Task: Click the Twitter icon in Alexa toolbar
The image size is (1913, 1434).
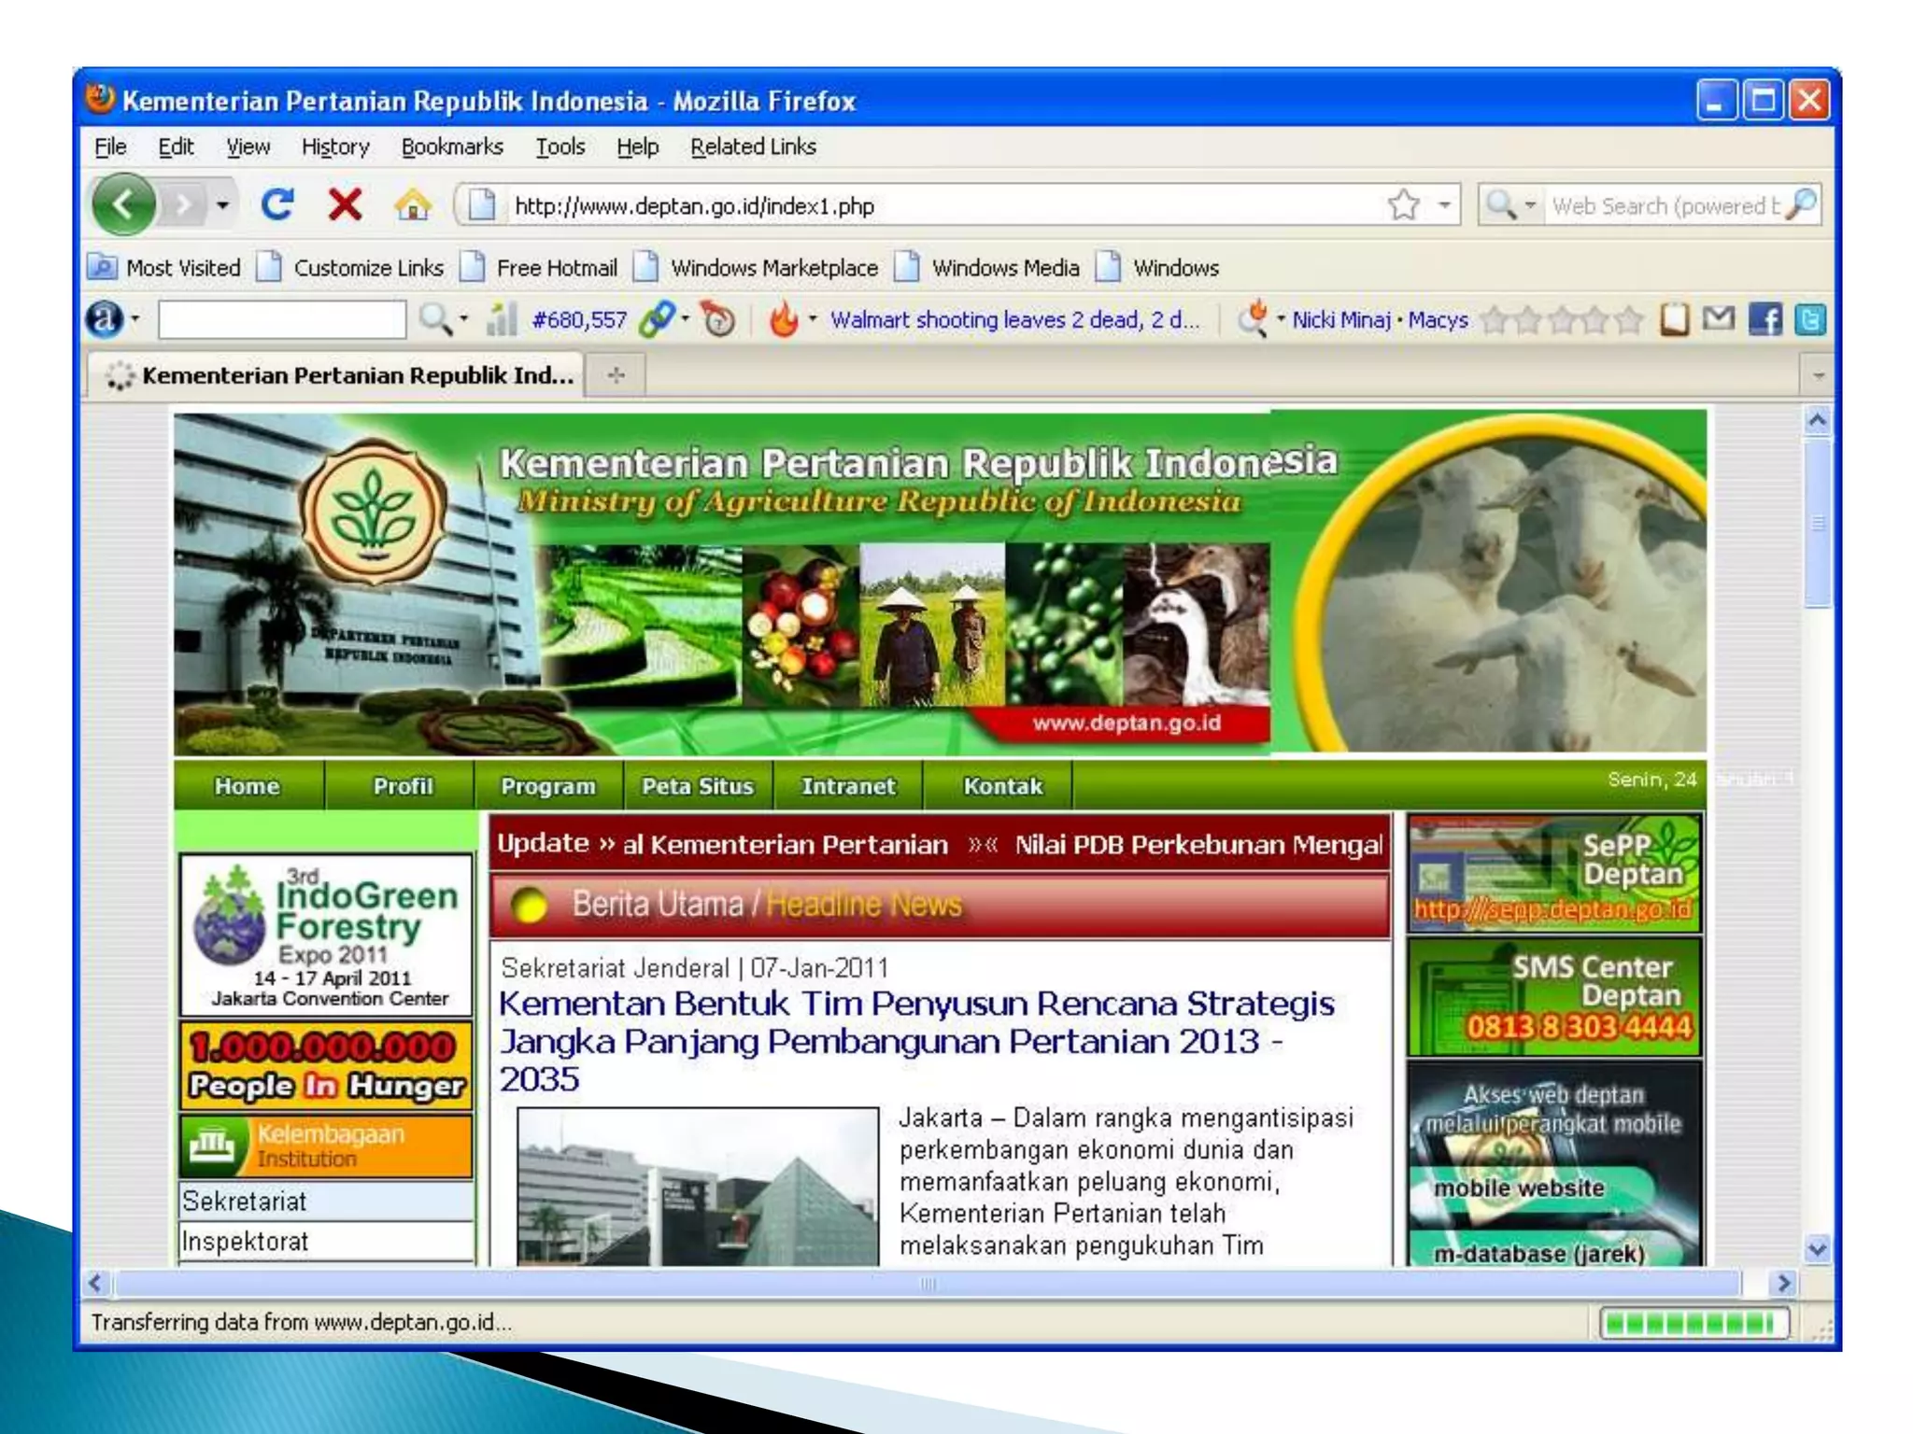Action: (x=1809, y=320)
